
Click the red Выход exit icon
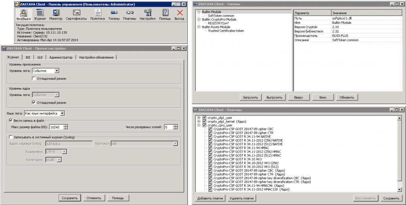coord(180,15)
